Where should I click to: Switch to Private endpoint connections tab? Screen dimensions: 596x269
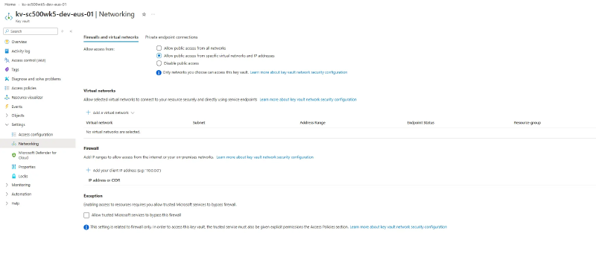pyautogui.click(x=171, y=37)
